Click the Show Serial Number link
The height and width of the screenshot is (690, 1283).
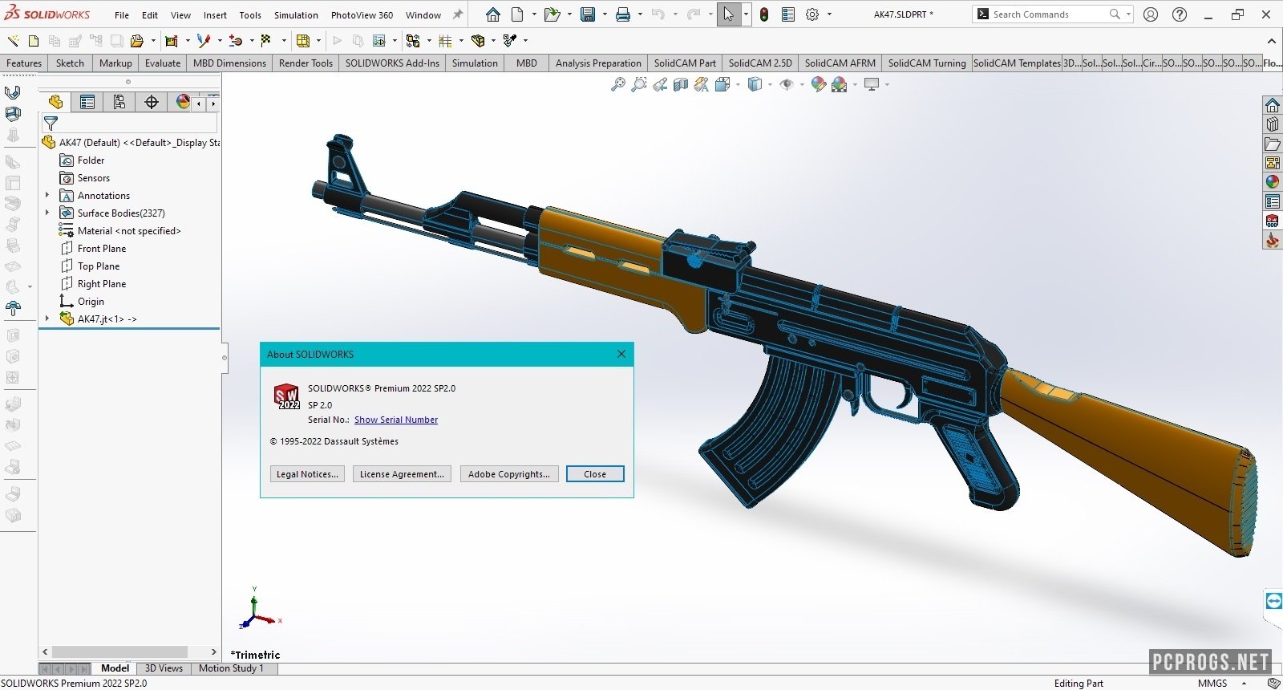click(396, 420)
